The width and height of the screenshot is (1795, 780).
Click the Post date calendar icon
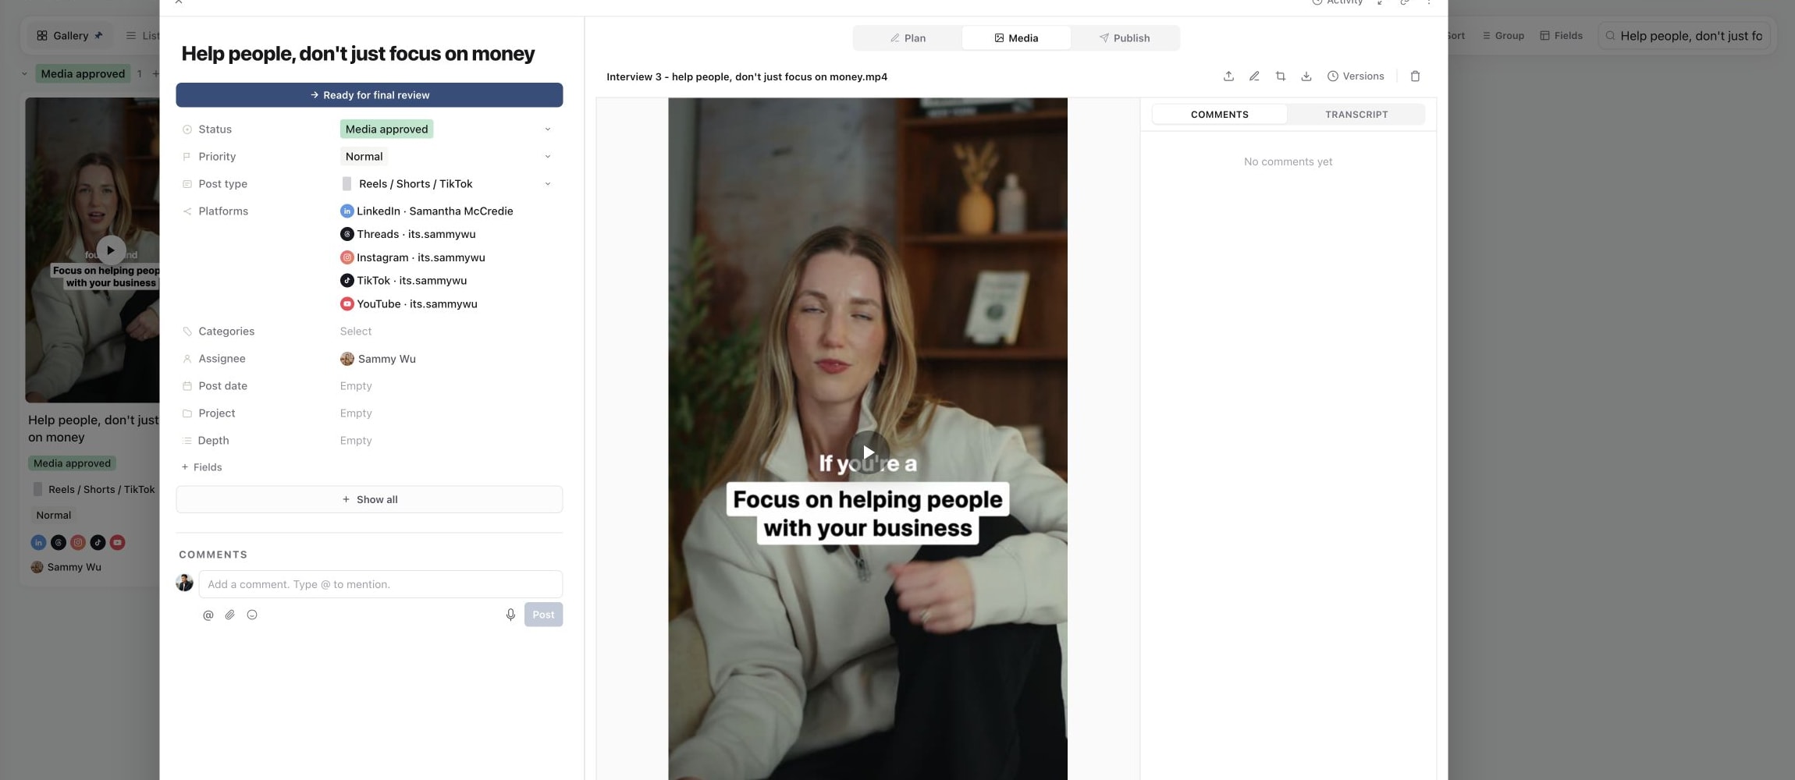coord(187,386)
